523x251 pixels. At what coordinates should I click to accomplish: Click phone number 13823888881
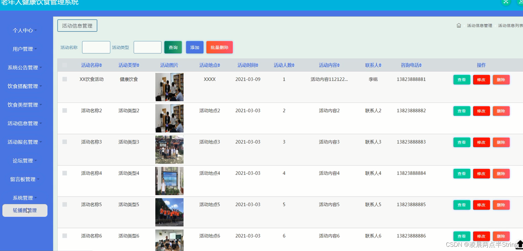[x=411, y=79]
